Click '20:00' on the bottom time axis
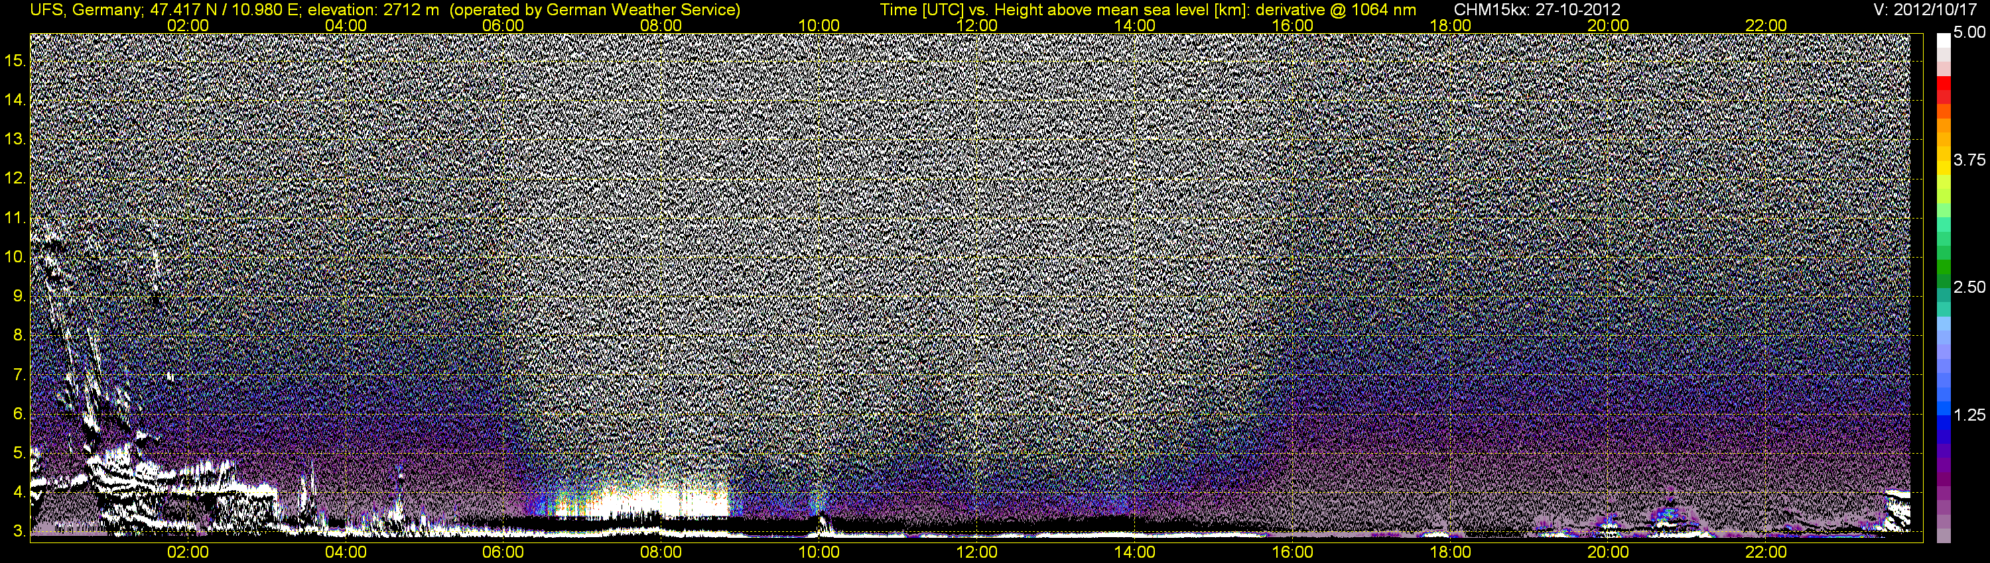 1609,552
